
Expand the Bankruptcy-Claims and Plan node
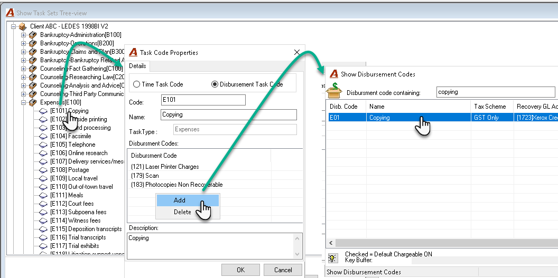[23, 52]
